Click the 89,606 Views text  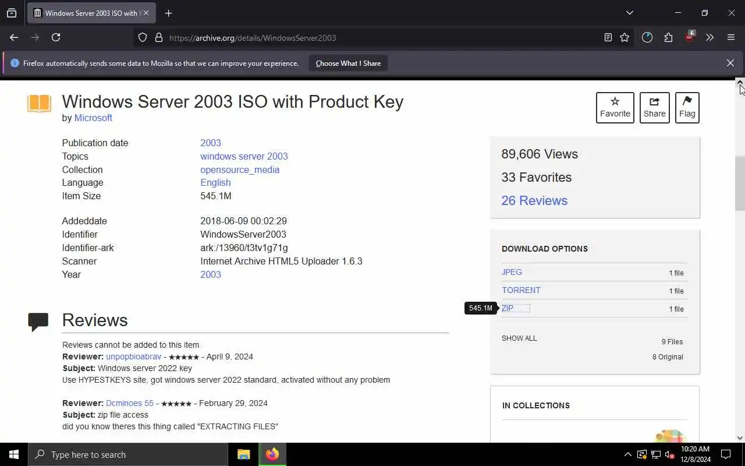[540, 154]
